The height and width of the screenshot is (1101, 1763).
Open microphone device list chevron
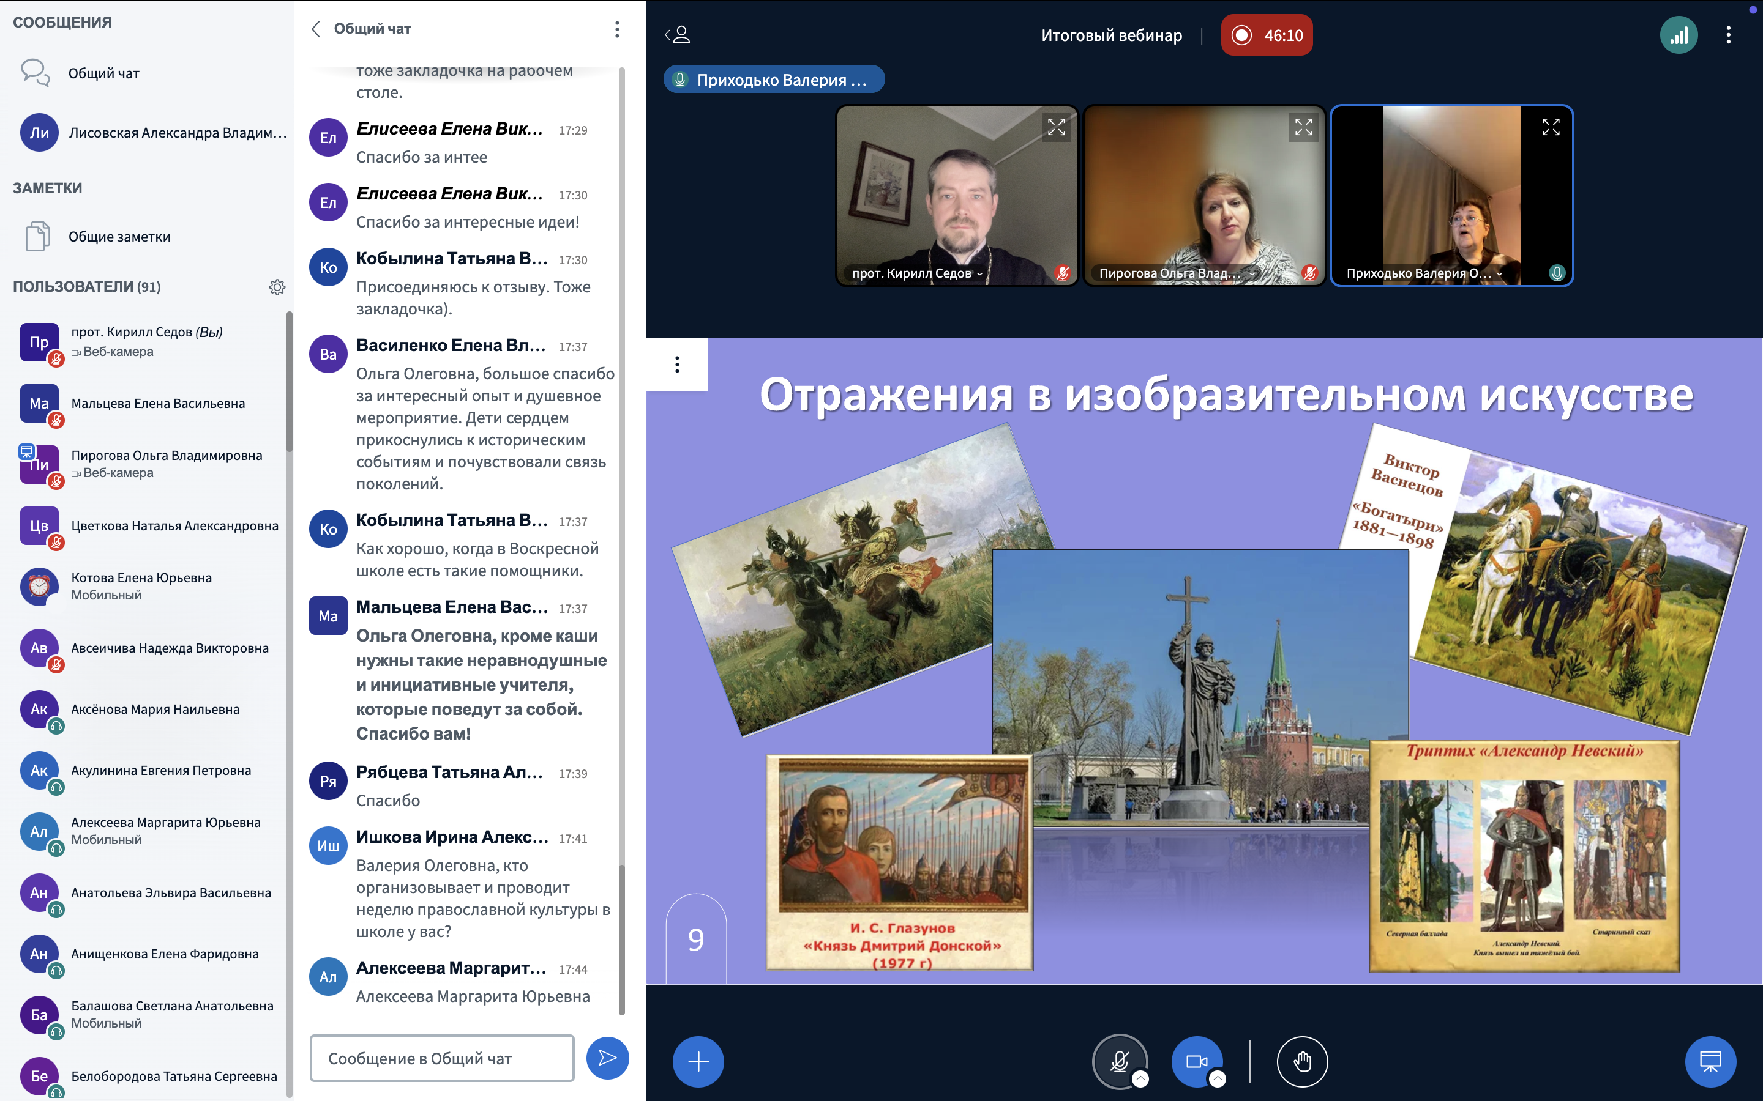click(x=1141, y=1079)
